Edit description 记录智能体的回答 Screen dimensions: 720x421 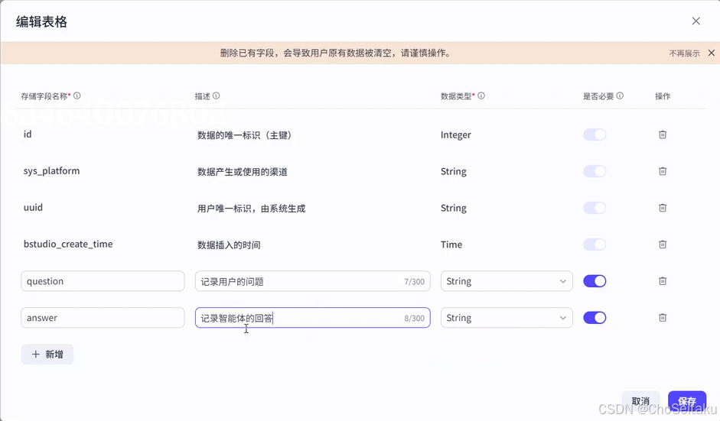(313, 318)
